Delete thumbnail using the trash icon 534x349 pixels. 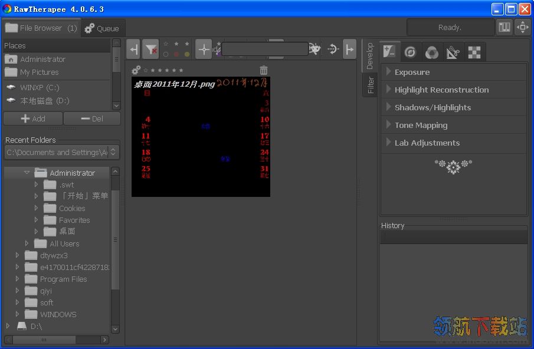click(264, 70)
